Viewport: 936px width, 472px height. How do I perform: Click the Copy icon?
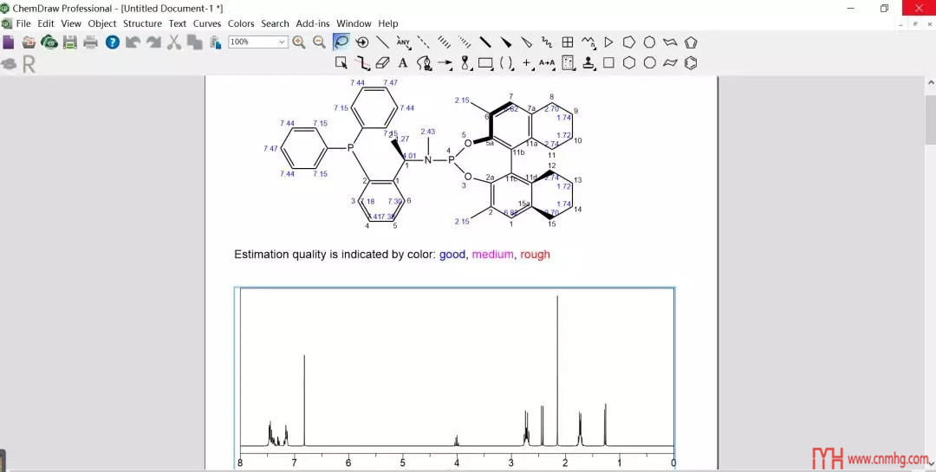click(195, 42)
